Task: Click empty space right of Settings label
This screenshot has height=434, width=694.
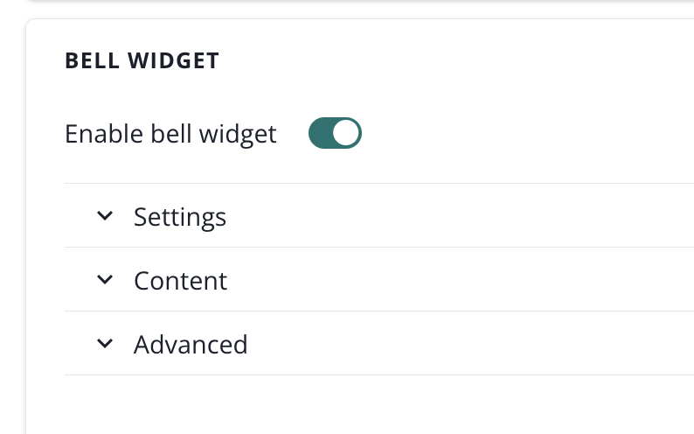Action: pyautogui.click(x=455, y=216)
